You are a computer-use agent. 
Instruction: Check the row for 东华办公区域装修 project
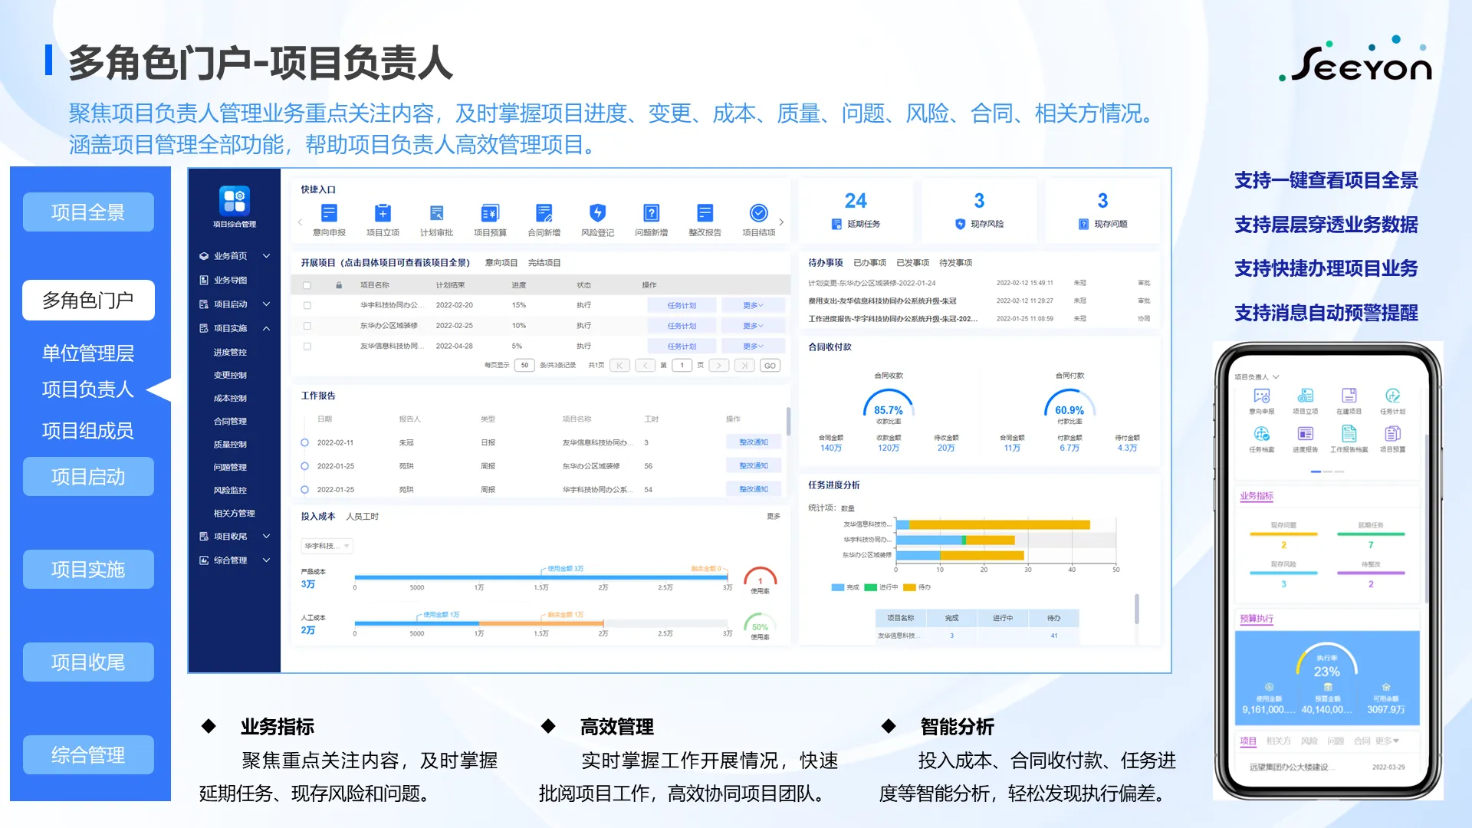(307, 326)
